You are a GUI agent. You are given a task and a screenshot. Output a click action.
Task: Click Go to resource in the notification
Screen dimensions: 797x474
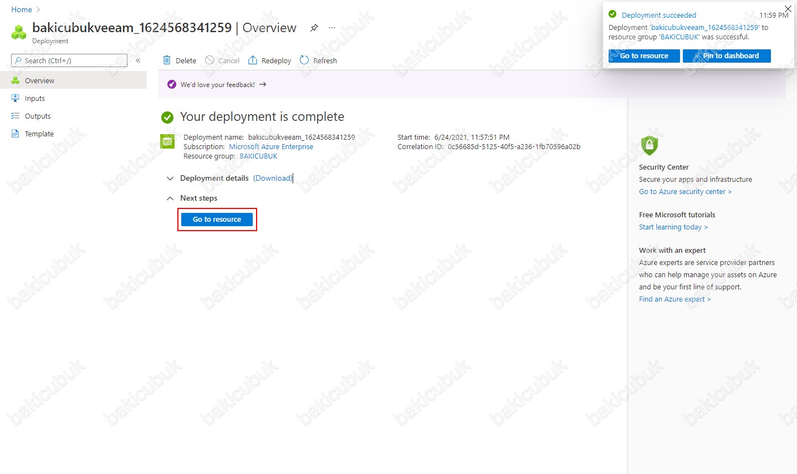click(x=644, y=56)
